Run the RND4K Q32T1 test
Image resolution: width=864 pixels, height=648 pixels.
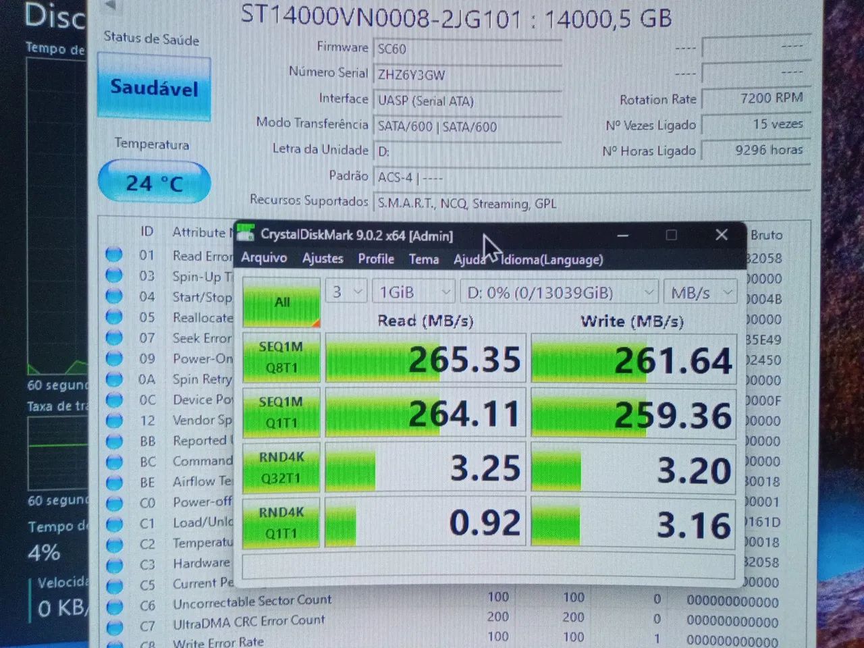281,467
